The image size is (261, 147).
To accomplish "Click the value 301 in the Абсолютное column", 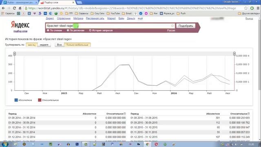I will pos(218,118).
